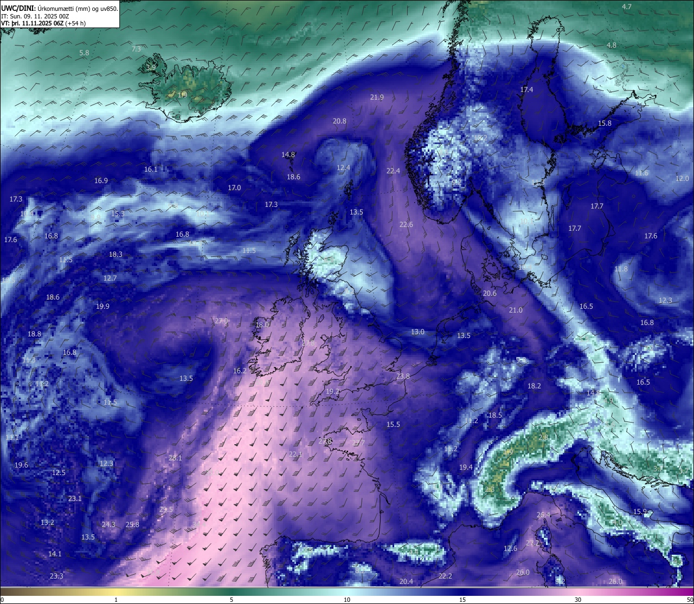Click the 22.1 value west of Brittany
The height and width of the screenshot is (604, 694).
pyautogui.click(x=295, y=454)
